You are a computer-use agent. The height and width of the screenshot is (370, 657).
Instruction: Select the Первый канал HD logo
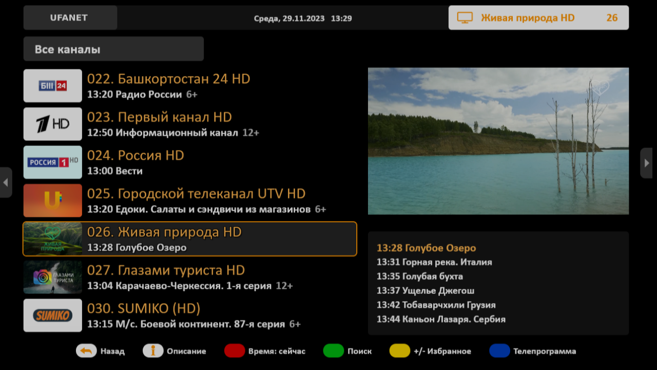coord(52,124)
